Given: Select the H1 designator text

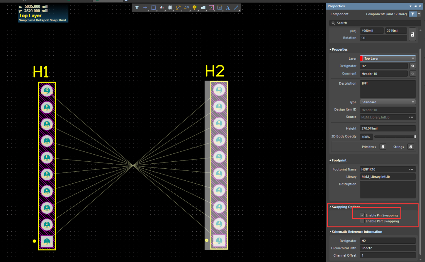Looking at the screenshot, I should point(41,72).
